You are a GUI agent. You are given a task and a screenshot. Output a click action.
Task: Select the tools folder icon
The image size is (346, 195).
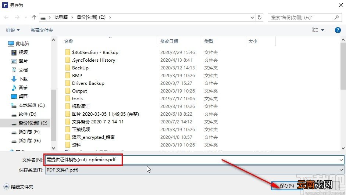pyautogui.click(x=68, y=98)
